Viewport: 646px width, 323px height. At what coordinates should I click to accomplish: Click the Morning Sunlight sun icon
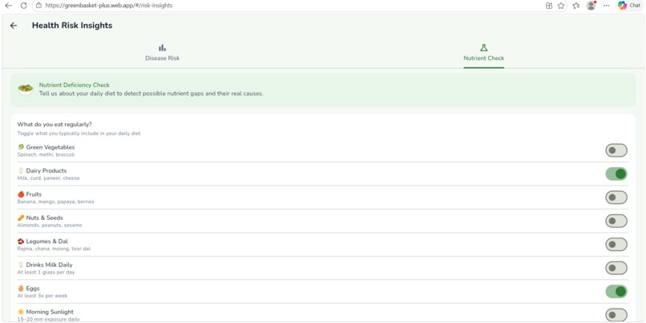point(21,312)
